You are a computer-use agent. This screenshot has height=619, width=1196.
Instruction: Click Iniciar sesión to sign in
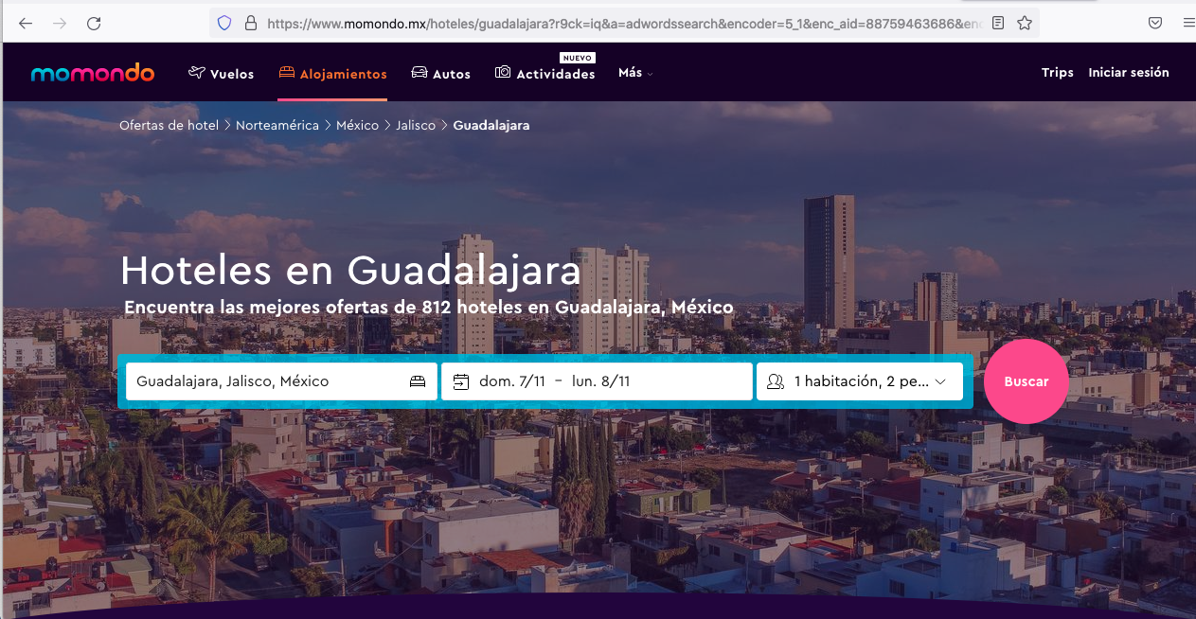[x=1129, y=73]
